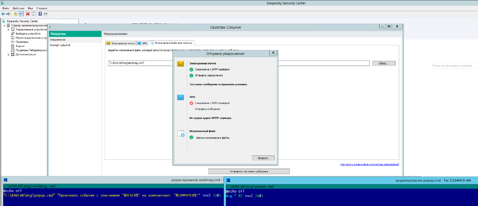Viewport: 478px width, 206px height.
Task: Click the Properties toolbar icon next to Delete
Action: [33, 14]
